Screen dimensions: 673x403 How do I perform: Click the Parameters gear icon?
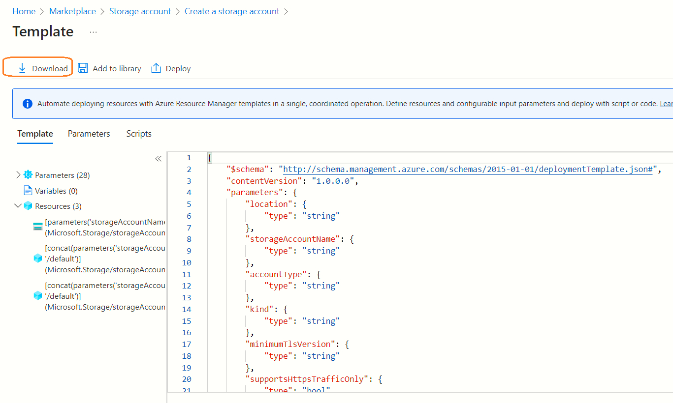coord(28,175)
